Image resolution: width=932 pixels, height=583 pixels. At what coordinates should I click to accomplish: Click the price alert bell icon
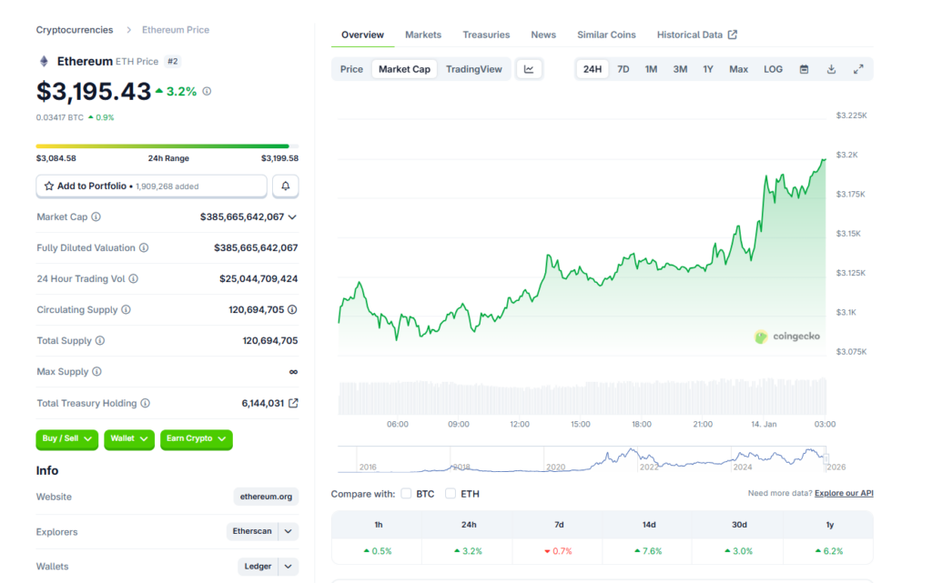pyautogui.click(x=285, y=186)
